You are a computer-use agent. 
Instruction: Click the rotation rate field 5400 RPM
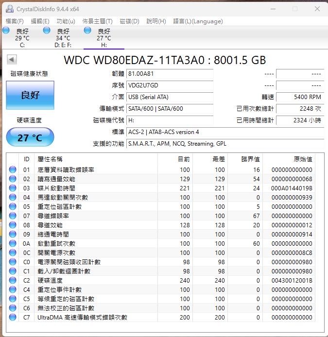point(300,97)
